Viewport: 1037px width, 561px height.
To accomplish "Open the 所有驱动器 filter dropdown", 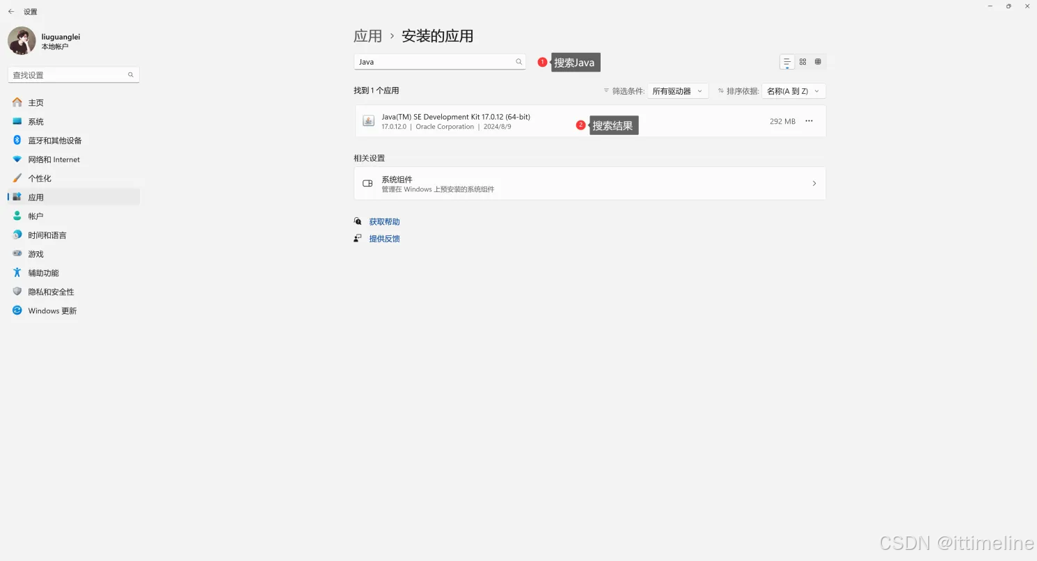I will [678, 91].
